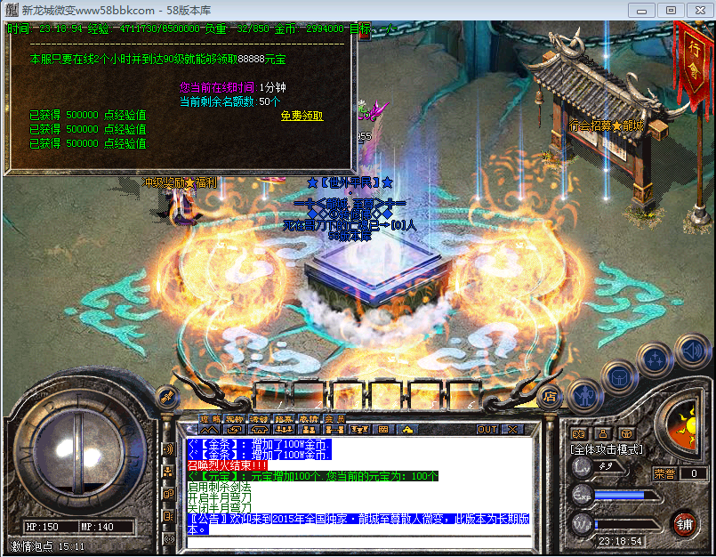
Task: Open the stall with the red 铺 button
Action: tap(684, 525)
